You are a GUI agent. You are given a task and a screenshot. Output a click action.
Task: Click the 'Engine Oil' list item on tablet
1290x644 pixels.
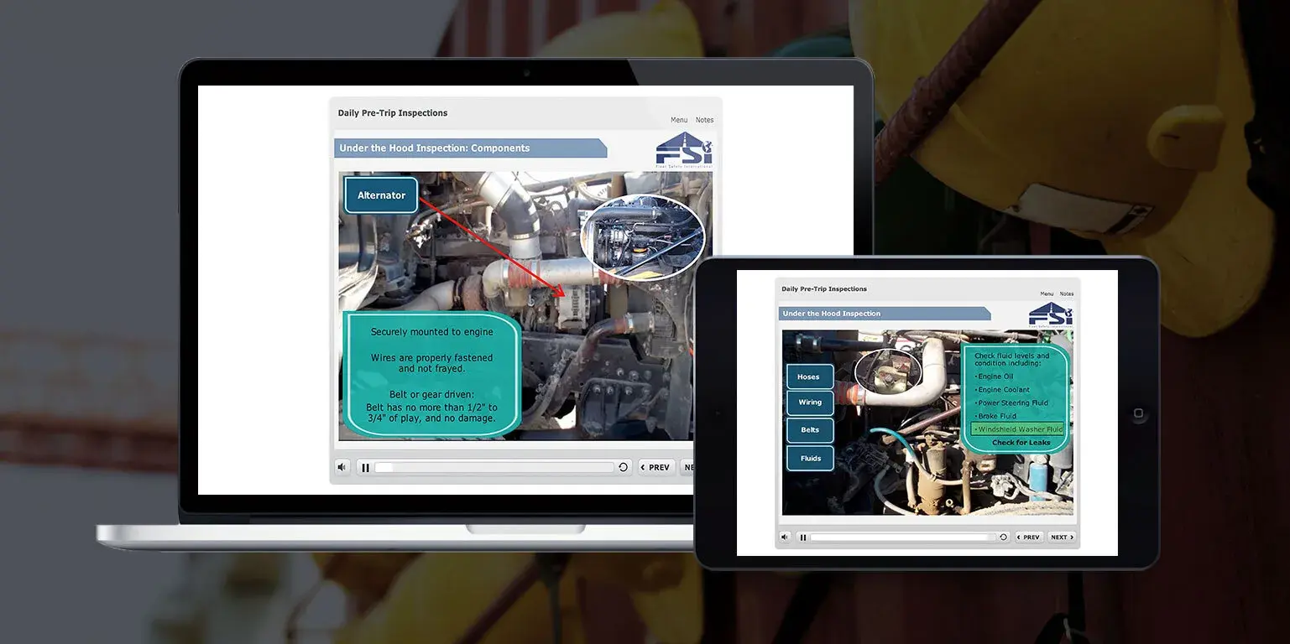click(x=995, y=377)
